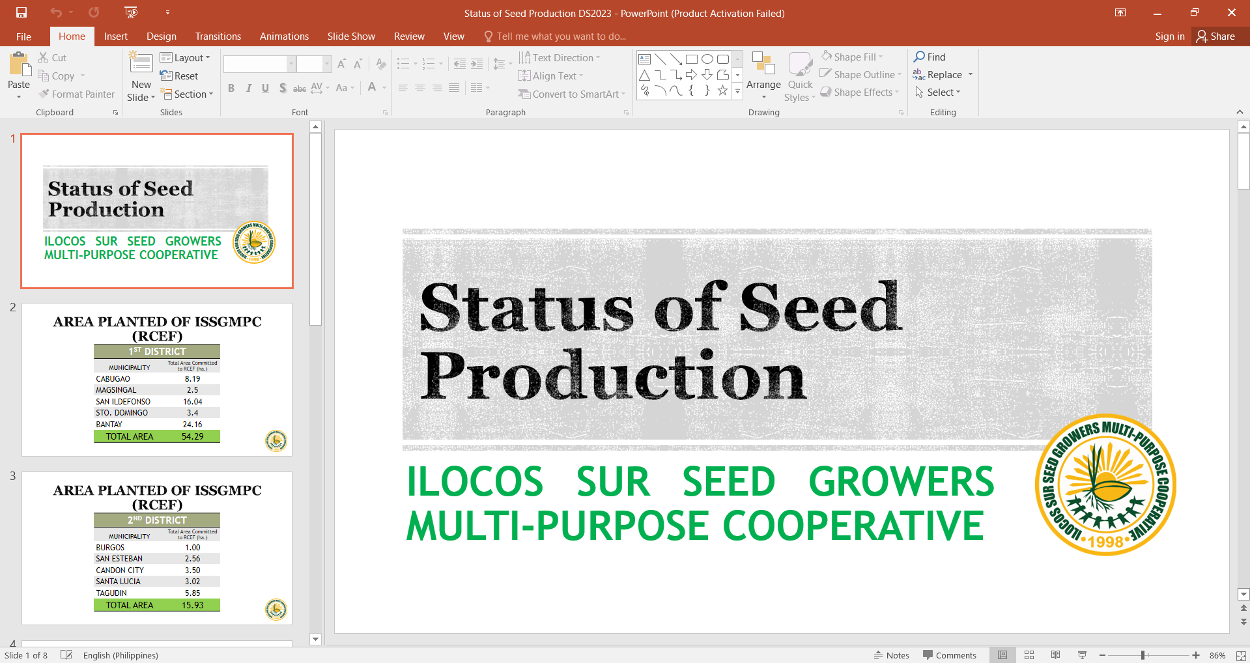Open Shape Effects menu

[x=860, y=92]
